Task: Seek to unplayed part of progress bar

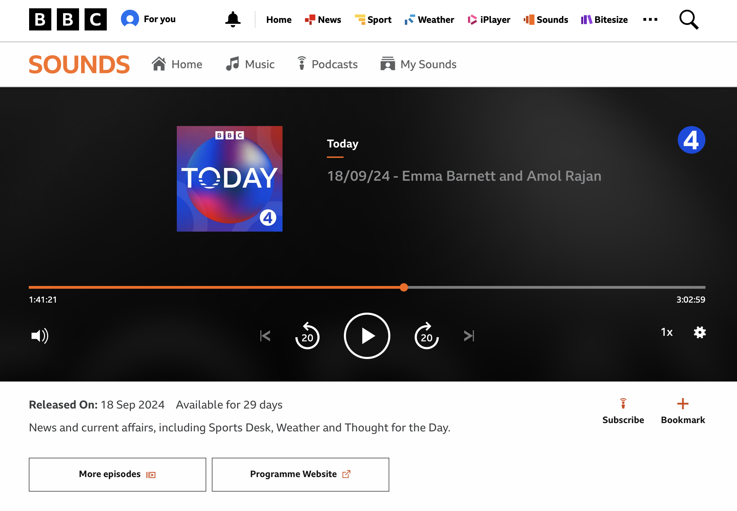Action: [x=556, y=287]
